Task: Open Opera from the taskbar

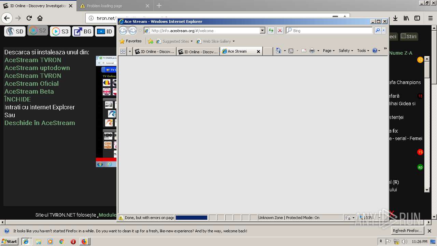Action: pos(73,242)
